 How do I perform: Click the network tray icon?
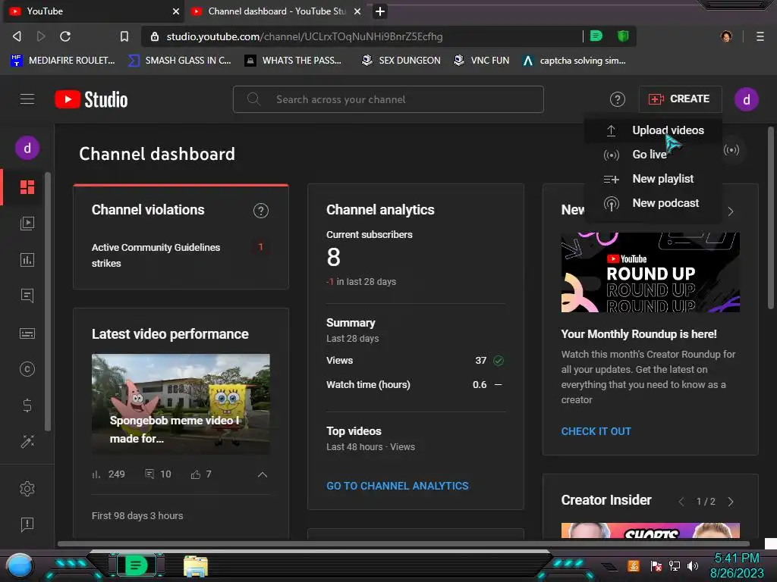(675, 565)
